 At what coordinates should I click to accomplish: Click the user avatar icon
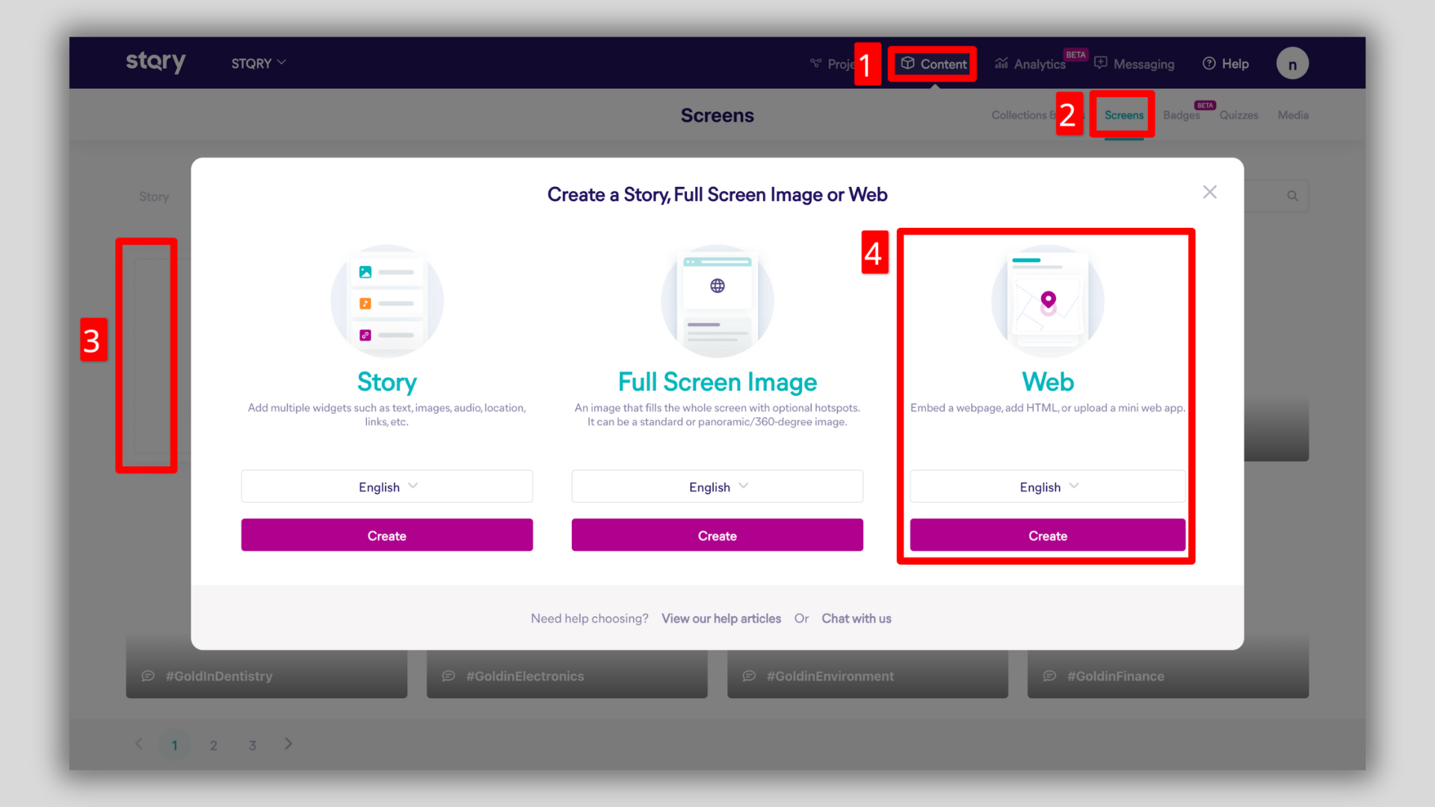(1291, 64)
